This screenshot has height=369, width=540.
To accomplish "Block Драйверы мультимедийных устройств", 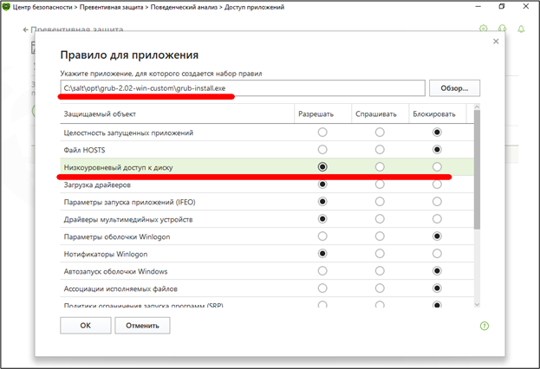I will [x=437, y=219].
